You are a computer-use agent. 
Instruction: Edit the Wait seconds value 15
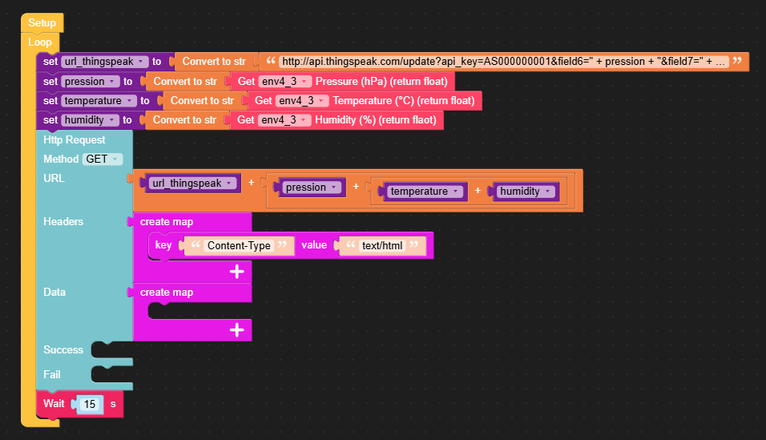90,404
